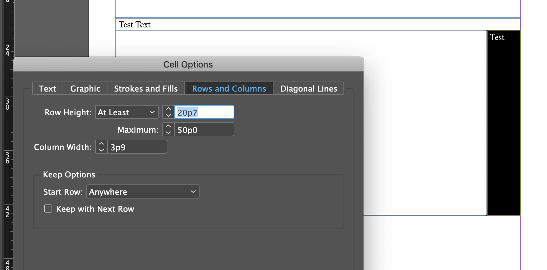The height and width of the screenshot is (270, 547).
Task: Click the 'Test Text' table cell in document
Action: [x=318, y=24]
